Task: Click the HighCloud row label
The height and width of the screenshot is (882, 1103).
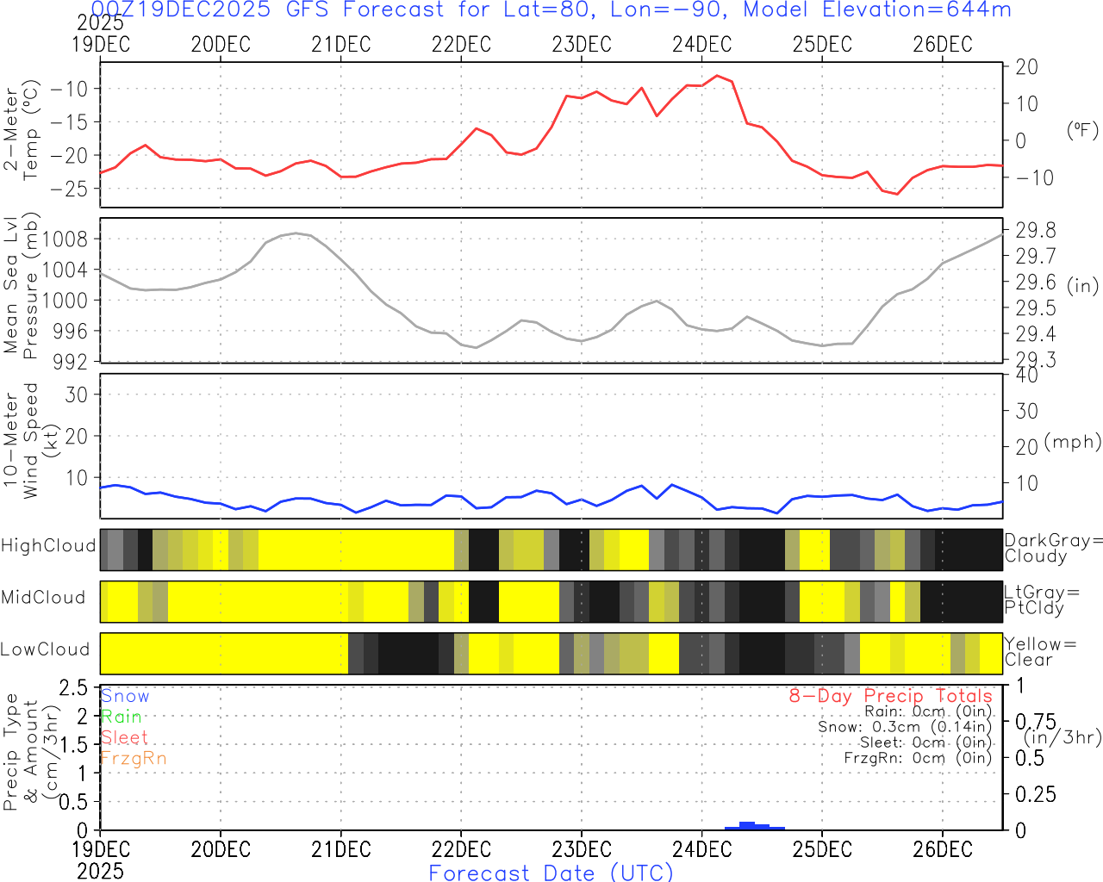Action: pyautogui.click(x=48, y=546)
